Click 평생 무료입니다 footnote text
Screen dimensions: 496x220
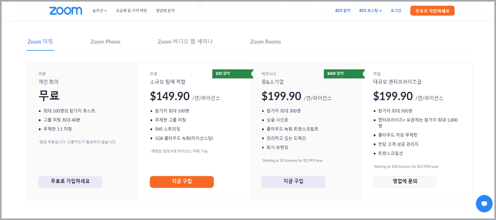coord(77,142)
